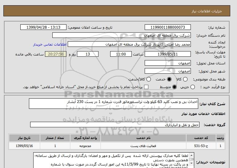Click the نام خدمت column header

coord(143,138)
